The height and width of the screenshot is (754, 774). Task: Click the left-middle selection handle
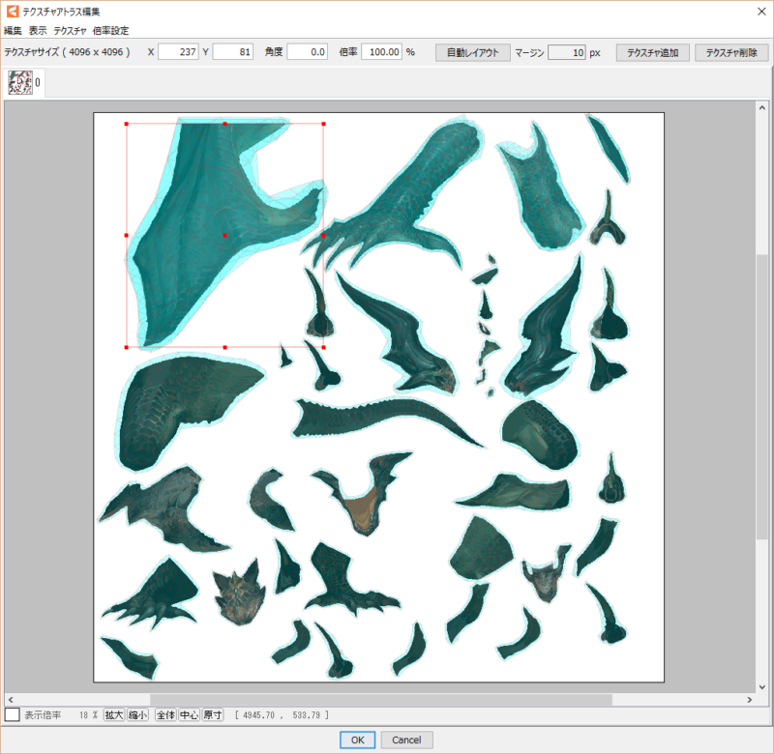pyautogui.click(x=127, y=235)
